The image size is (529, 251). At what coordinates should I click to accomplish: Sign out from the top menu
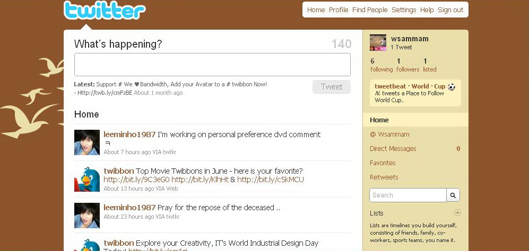point(450,10)
